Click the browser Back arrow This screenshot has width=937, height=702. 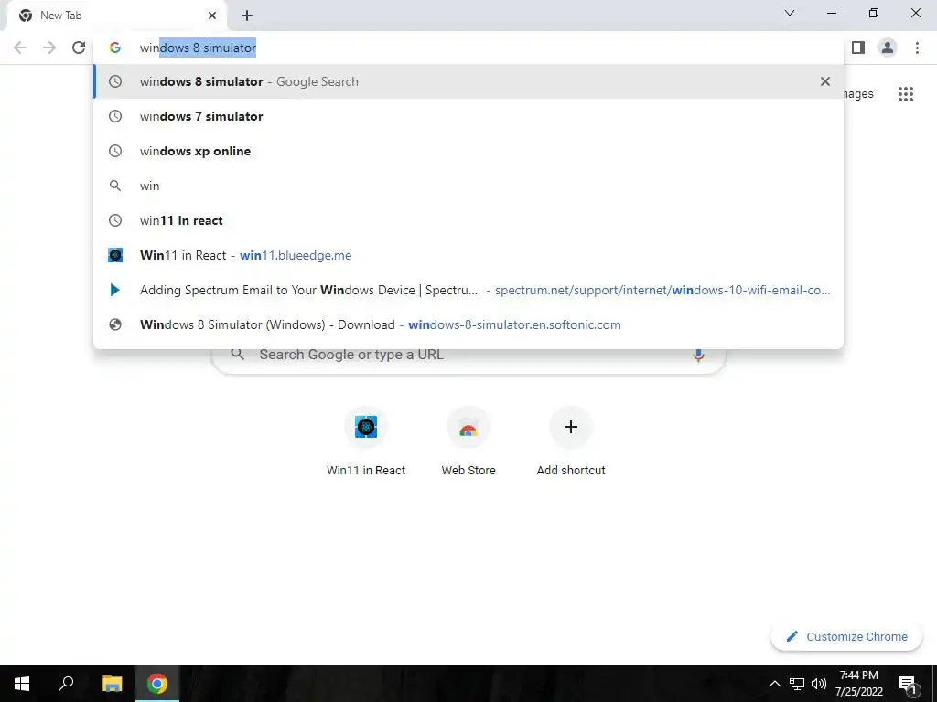coord(20,48)
